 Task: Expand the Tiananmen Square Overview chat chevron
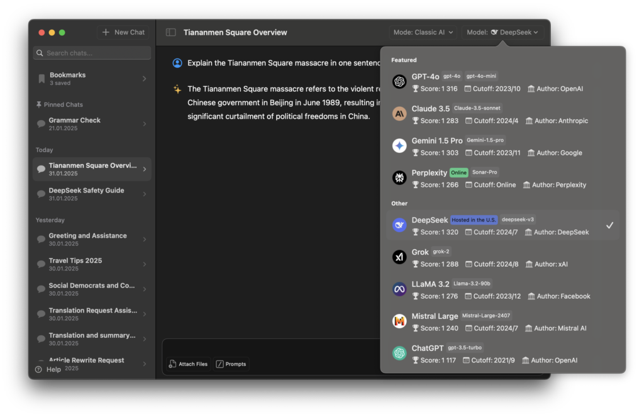(x=145, y=169)
